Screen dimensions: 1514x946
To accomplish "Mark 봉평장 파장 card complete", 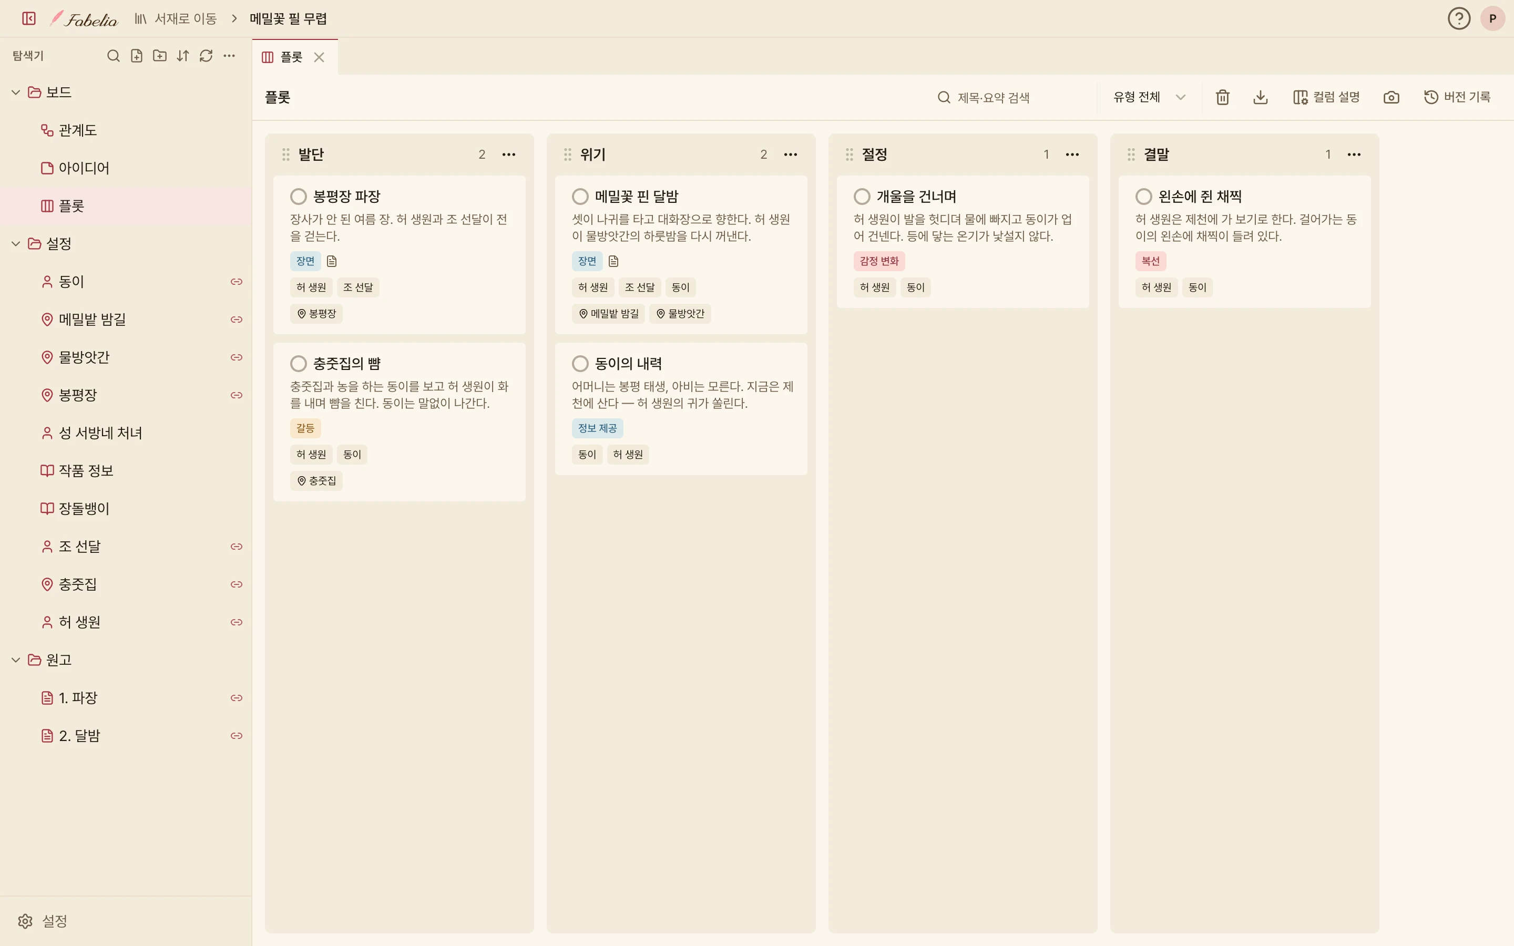I will [x=299, y=197].
